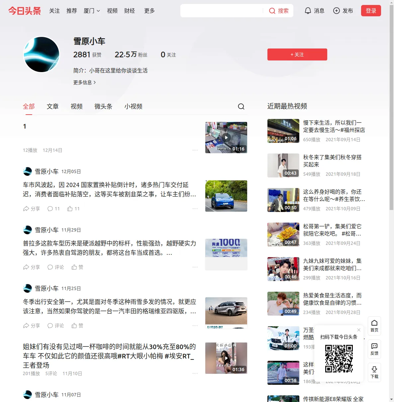Screen dimensions: 394x402
Task: Click the red + 关注 follow button
Action: pos(297,54)
